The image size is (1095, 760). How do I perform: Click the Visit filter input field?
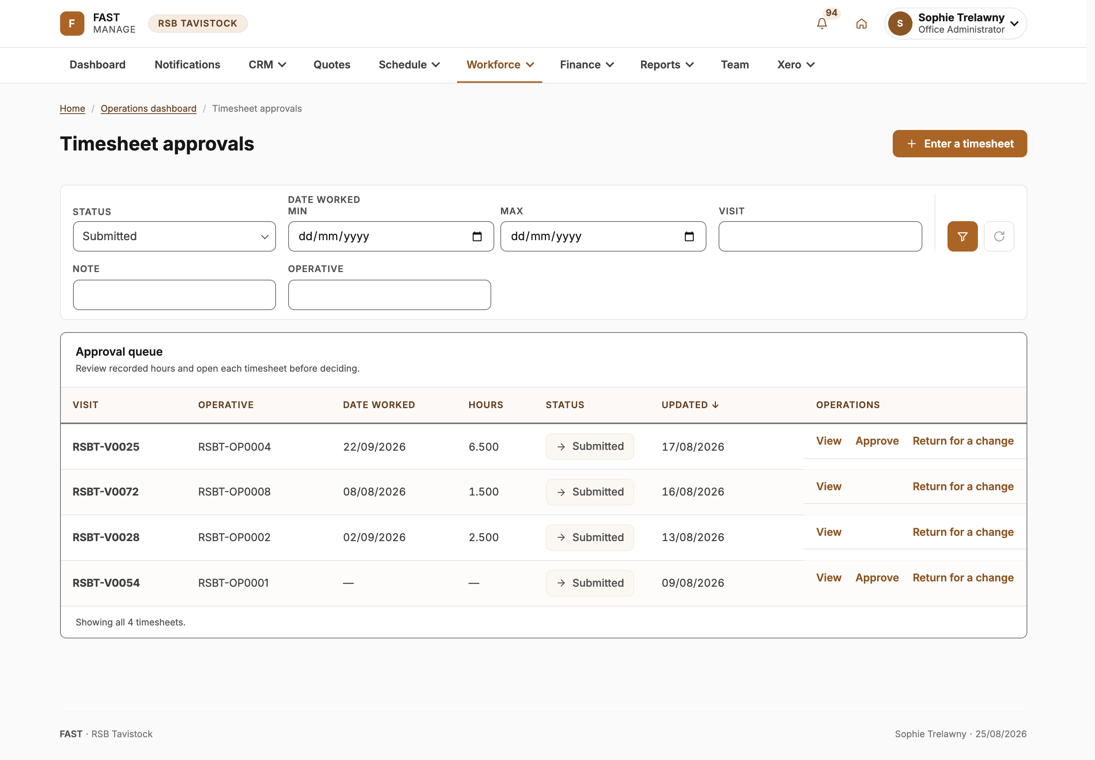[x=820, y=236]
